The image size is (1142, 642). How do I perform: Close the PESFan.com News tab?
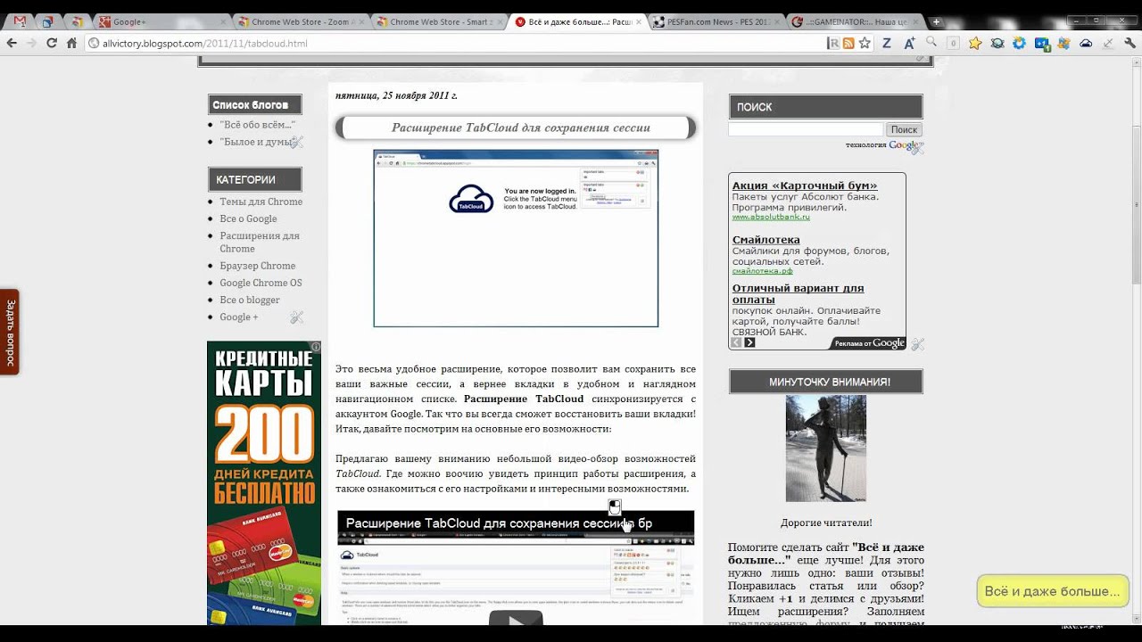pos(775,21)
